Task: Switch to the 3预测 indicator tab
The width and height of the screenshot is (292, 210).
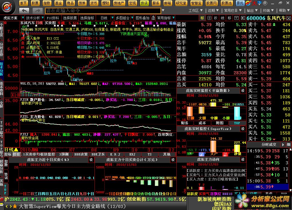Action: tap(64, 154)
